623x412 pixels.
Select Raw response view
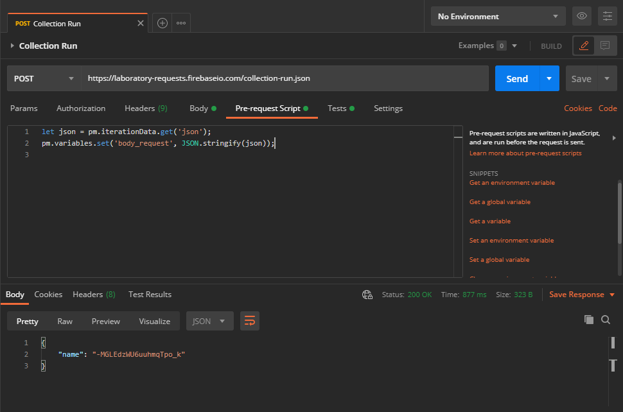point(65,321)
